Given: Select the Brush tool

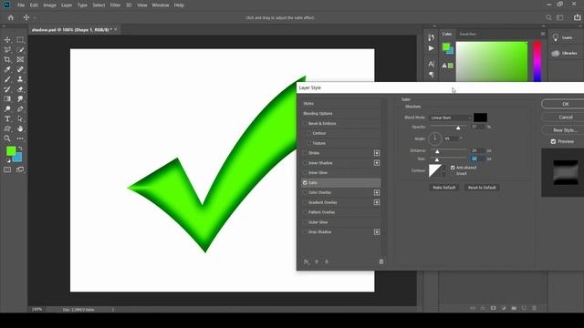Looking at the screenshot, I should (x=7, y=79).
